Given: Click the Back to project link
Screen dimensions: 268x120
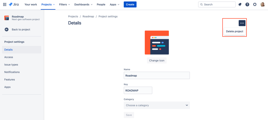Looking at the screenshot, I should 21,30.
